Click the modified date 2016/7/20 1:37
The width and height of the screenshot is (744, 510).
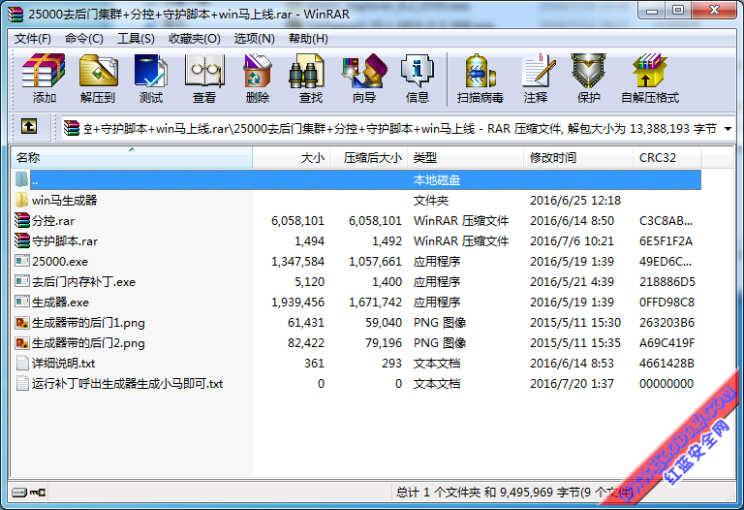tap(572, 384)
